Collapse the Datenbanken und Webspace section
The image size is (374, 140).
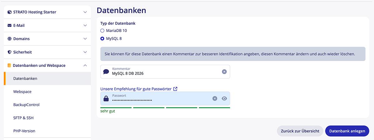tap(85, 65)
